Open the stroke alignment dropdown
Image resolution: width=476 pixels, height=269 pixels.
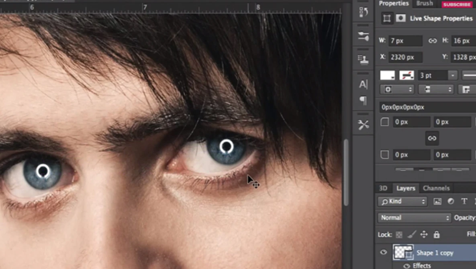point(397,90)
